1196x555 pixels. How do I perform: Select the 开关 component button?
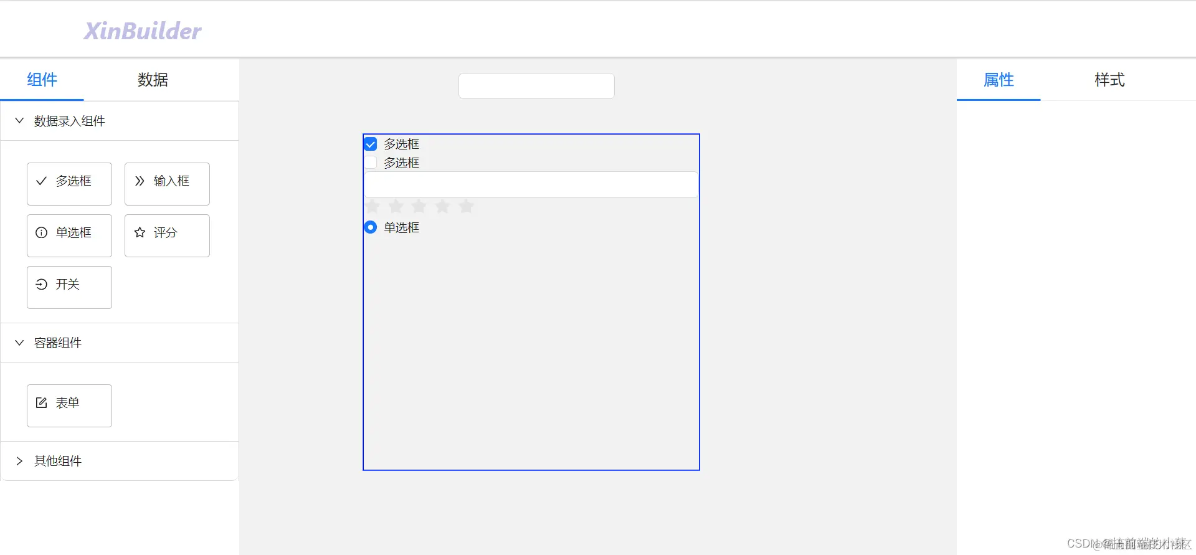[x=69, y=287]
